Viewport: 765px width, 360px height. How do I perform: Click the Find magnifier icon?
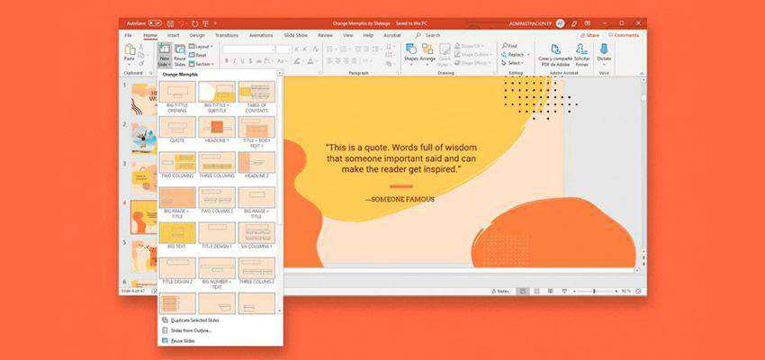click(504, 45)
